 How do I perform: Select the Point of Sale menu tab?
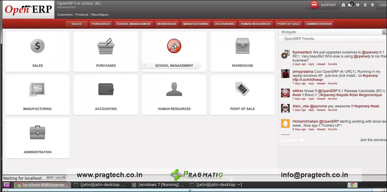pyautogui.click(x=288, y=24)
